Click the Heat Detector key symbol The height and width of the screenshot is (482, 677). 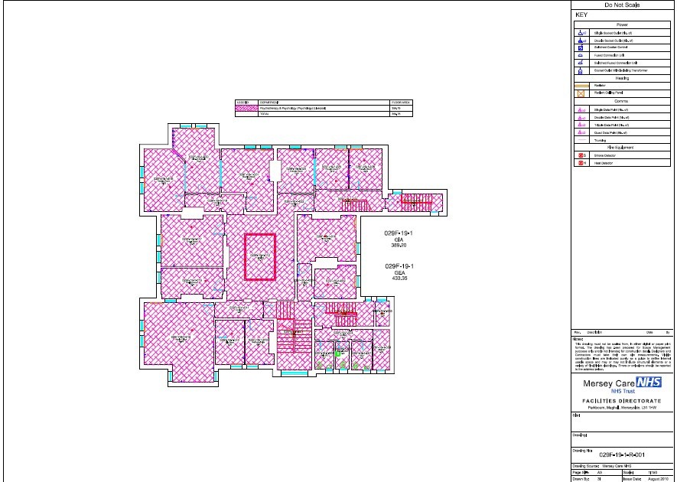pyautogui.click(x=579, y=163)
